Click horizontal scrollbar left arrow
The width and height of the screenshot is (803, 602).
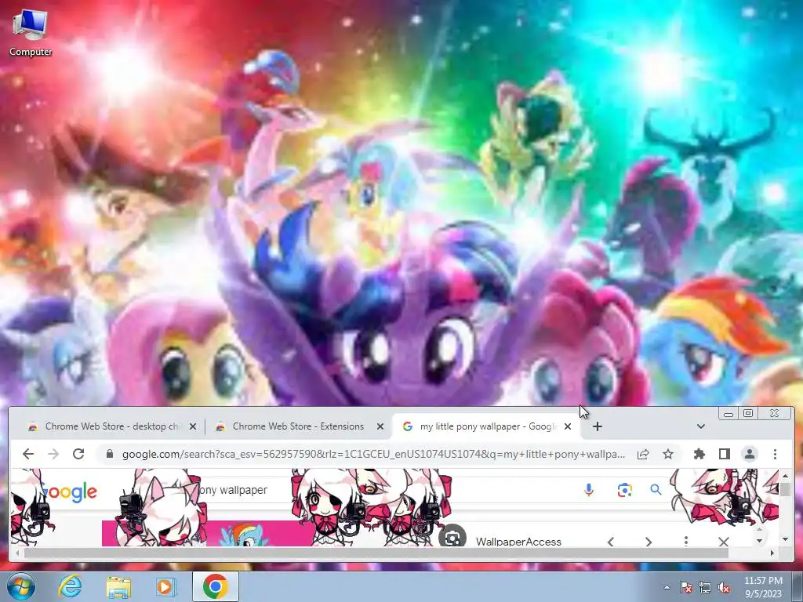coord(17,553)
